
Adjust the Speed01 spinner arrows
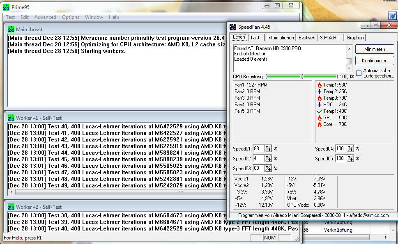[x=268, y=149]
